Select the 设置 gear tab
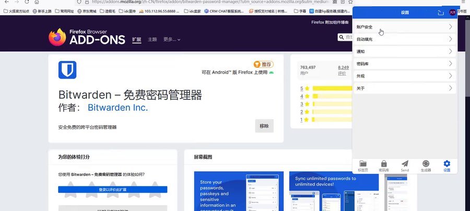The width and height of the screenshot is (470, 211). coord(446,166)
